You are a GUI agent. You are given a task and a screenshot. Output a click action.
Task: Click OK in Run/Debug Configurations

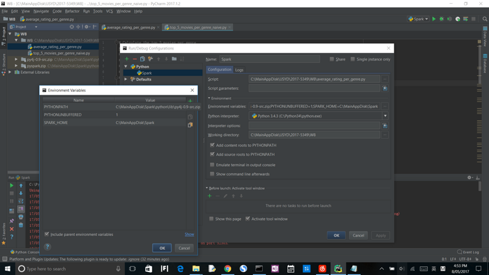pyautogui.click(x=336, y=235)
